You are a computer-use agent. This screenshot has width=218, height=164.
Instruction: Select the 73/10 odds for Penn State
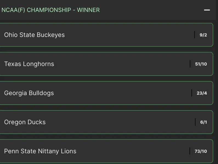pos(201,151)
